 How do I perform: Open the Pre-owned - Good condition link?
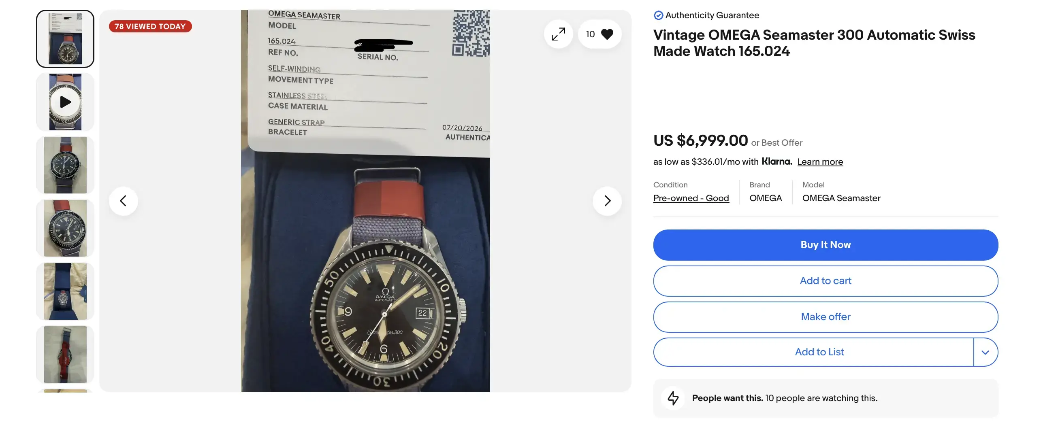[691, 198]
